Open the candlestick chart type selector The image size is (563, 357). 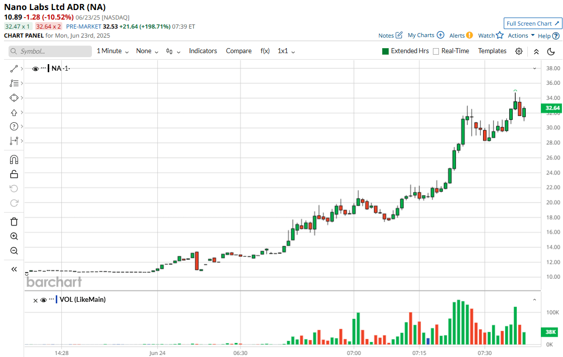click(173, 51)
